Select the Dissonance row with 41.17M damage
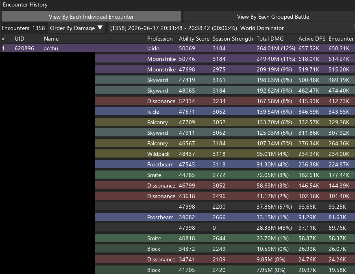This screenshot has width=355, height=274. tap(225, 196)
